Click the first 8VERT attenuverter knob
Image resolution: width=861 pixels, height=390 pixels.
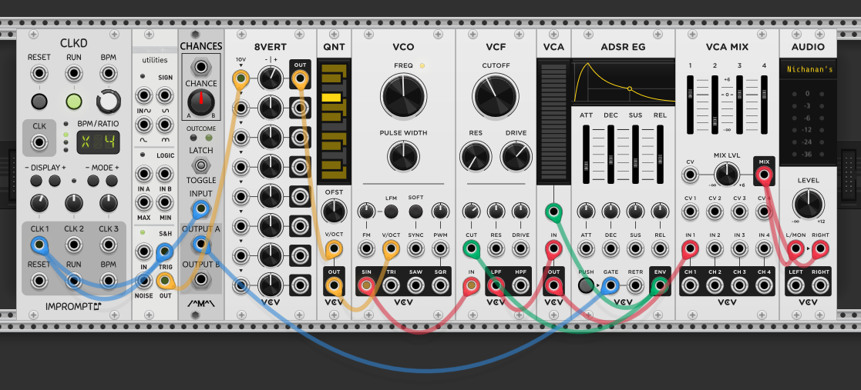[270, 79]
